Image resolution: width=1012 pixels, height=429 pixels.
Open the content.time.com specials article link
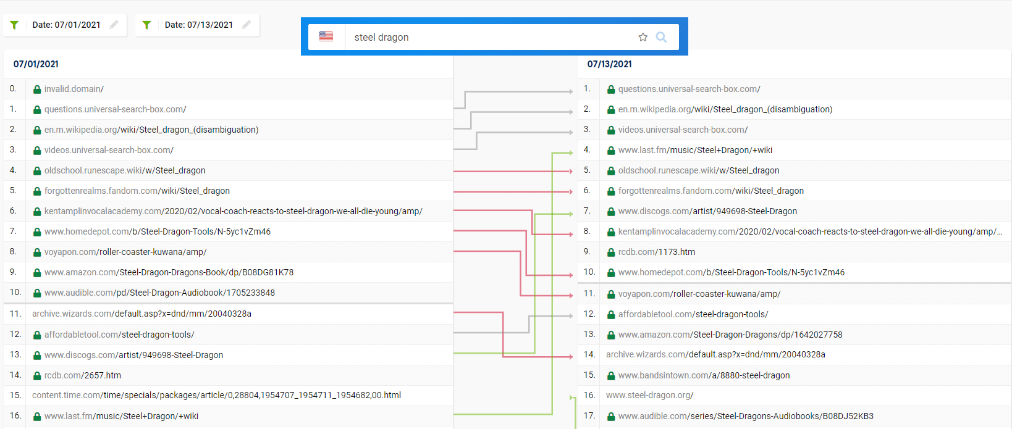click(x=216, y=395)
